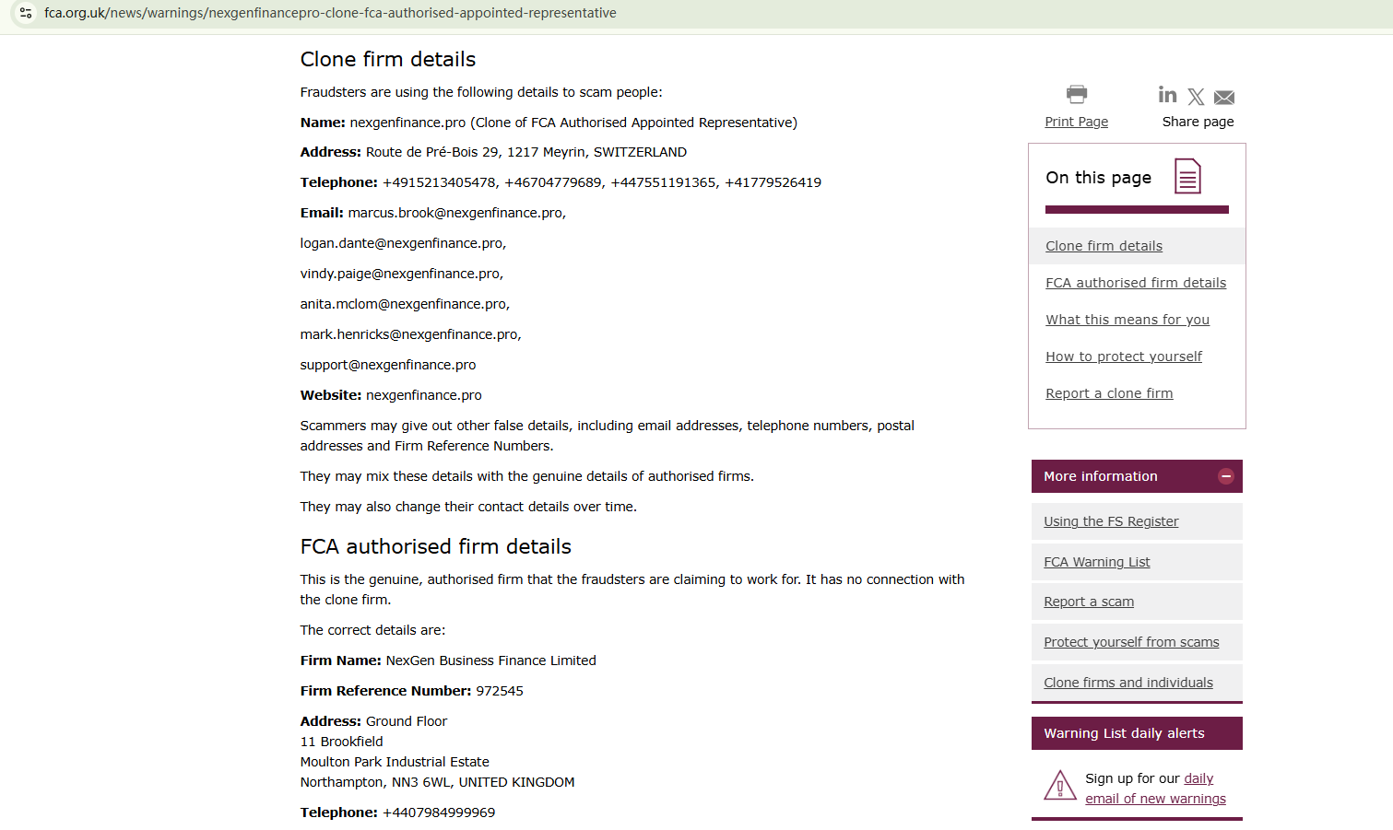The width and height of the screenshot is (1393, 830).
Task: Click the Print Page link
Action: point(1076,122)
